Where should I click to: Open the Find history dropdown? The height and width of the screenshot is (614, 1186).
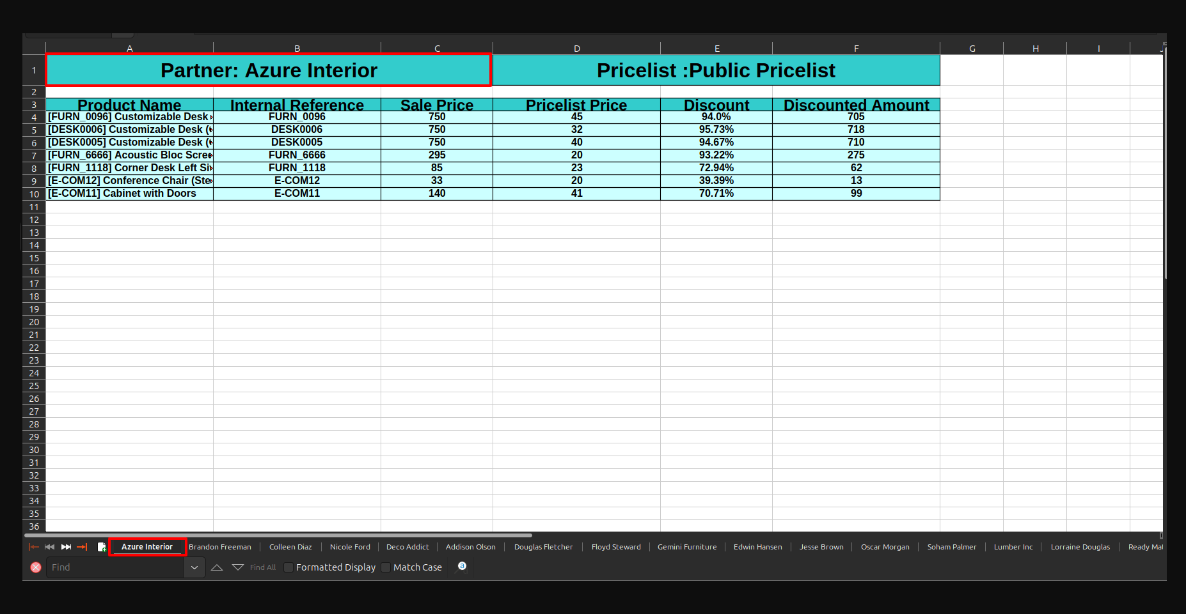click(194, 567)
